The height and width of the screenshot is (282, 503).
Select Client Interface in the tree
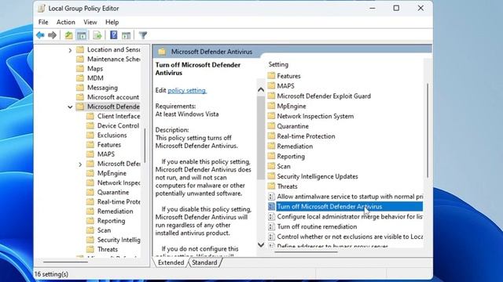click(113, 116)
